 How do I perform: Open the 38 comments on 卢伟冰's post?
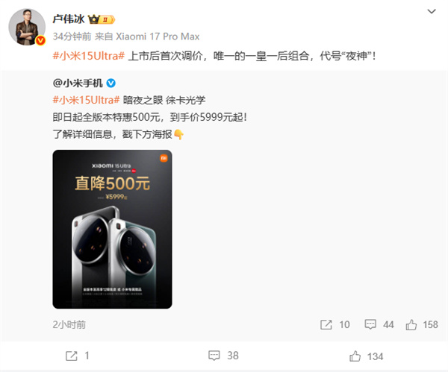[223, 356]
